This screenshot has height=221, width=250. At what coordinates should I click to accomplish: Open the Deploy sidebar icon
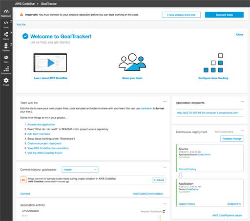[6, 36]
